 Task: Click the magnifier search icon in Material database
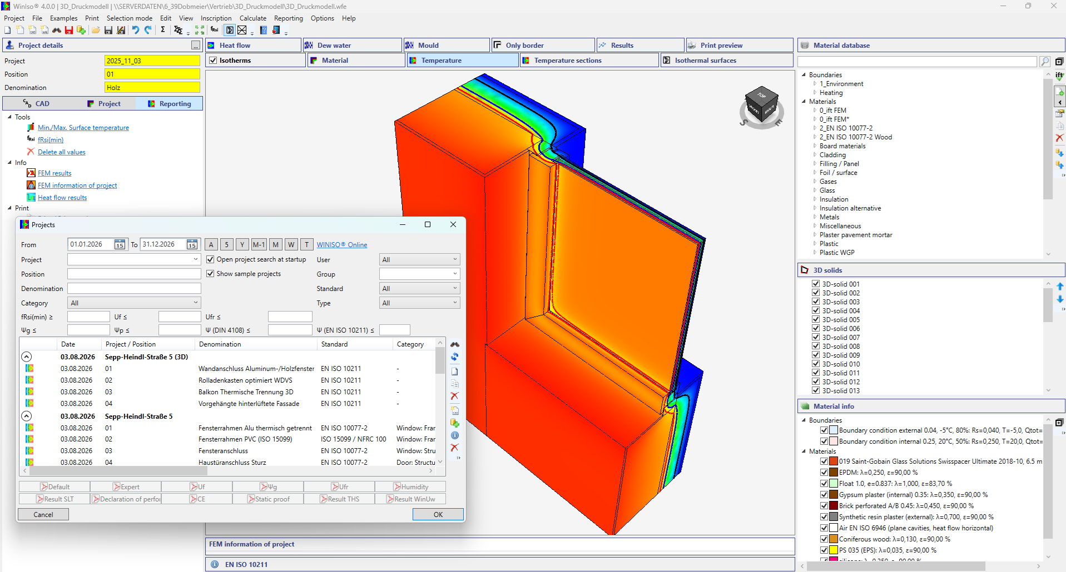tap(1045, 62)
